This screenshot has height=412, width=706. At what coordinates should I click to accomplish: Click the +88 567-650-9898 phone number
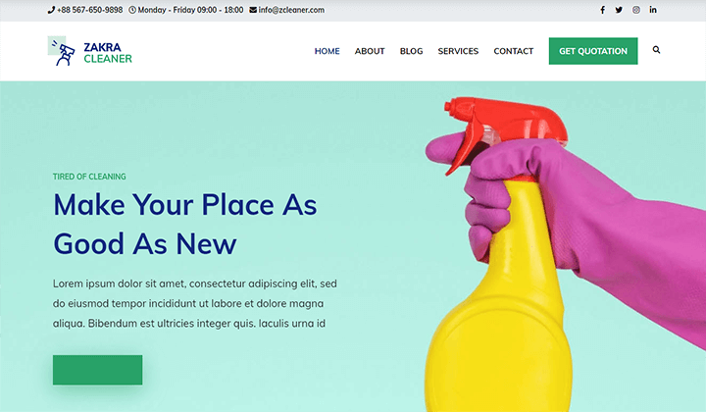point(89,10)
